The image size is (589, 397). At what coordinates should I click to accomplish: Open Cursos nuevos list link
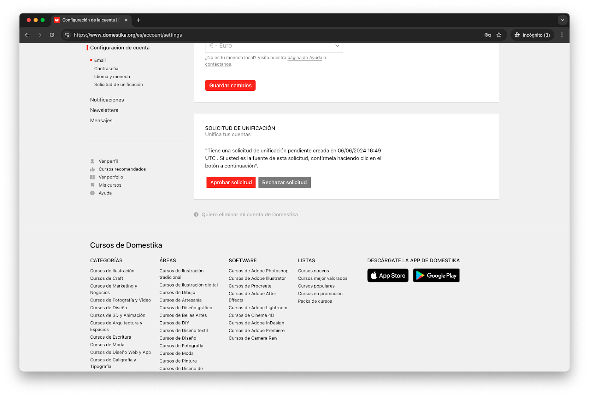pyautogui.click(x=313, y=271)
